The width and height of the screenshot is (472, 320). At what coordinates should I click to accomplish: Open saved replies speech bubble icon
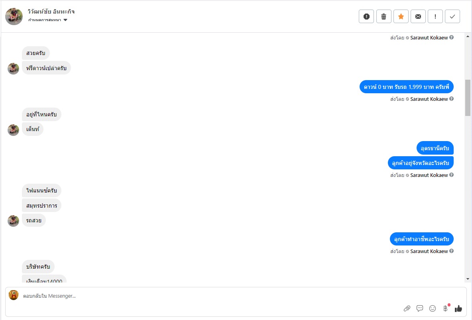pos(420,308)
